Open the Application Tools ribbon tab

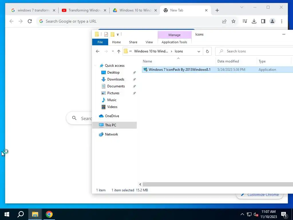click(174, 42)
